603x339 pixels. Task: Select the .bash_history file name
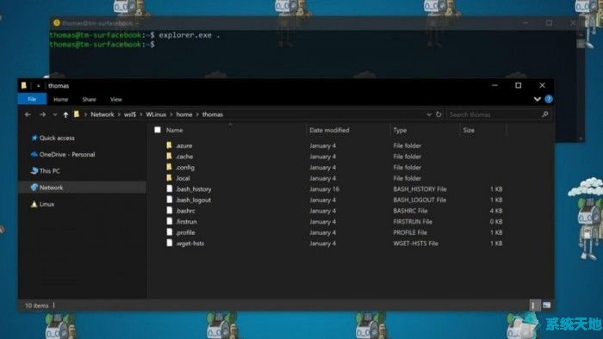[194, 189]
